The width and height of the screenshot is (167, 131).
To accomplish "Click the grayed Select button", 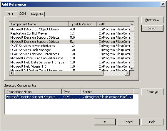I will pos(152,28).
